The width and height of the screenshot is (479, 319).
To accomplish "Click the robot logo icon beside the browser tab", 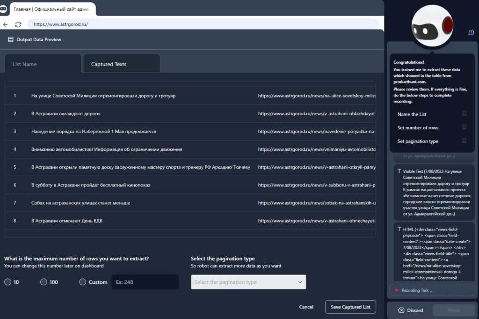I will 3,9.
